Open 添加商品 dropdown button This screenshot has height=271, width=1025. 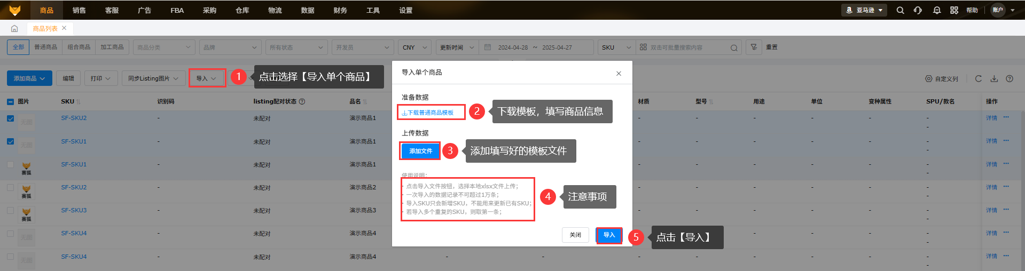click(29, 78)
